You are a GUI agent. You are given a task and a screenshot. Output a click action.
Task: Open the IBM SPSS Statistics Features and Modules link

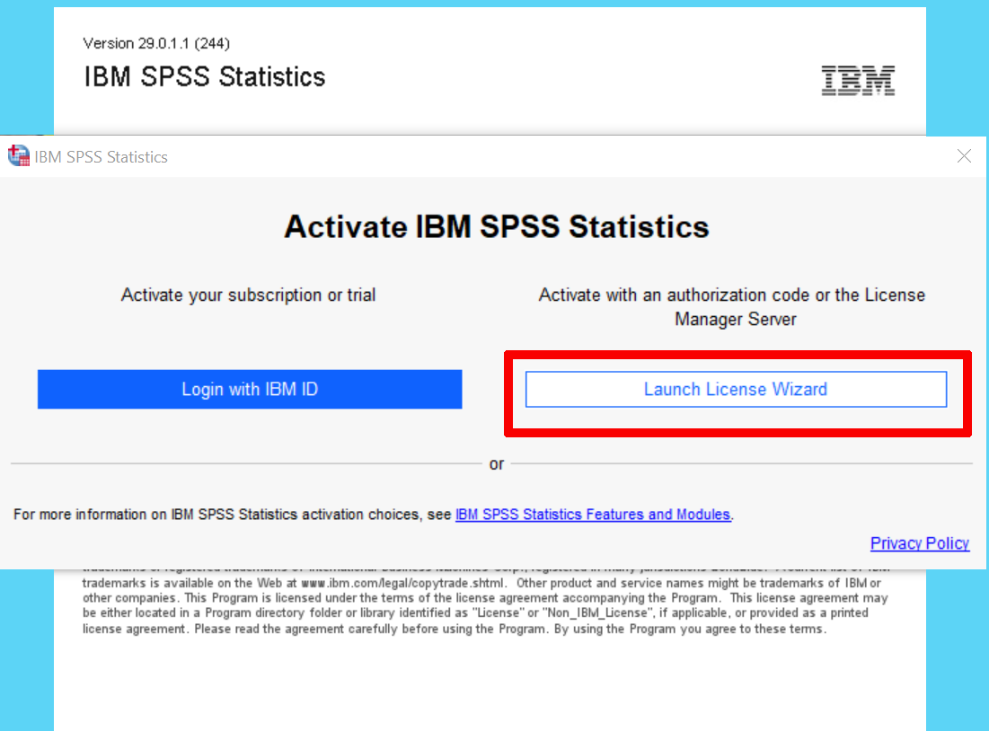(x=593, y=514)
